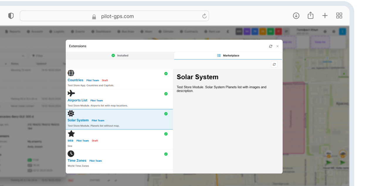The width and height of the screenshot is (373, 186).
Task: Toggle the green check for Time Zones
Action: pyautogui.click(x=166, y=154)
